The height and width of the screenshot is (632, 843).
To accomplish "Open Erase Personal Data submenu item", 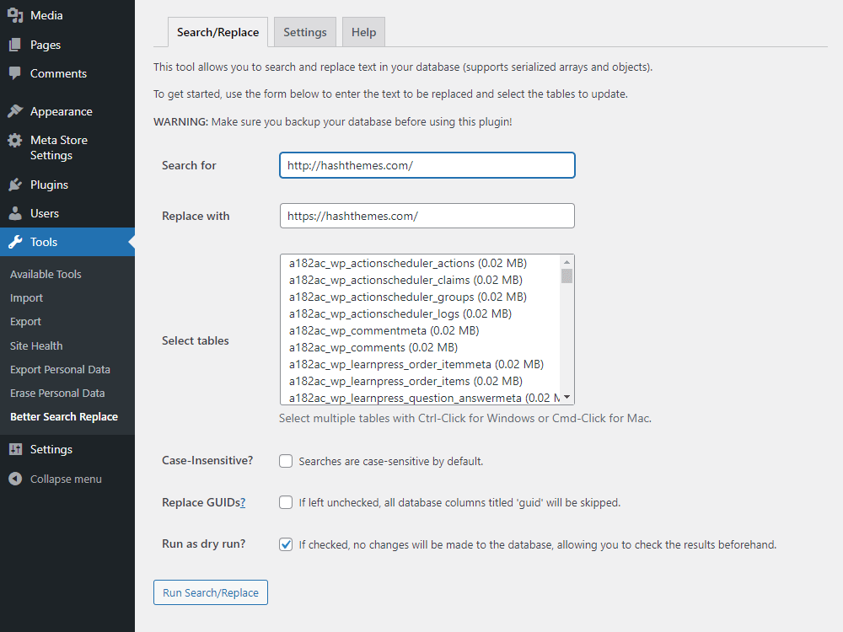I will tap(57, 393).
